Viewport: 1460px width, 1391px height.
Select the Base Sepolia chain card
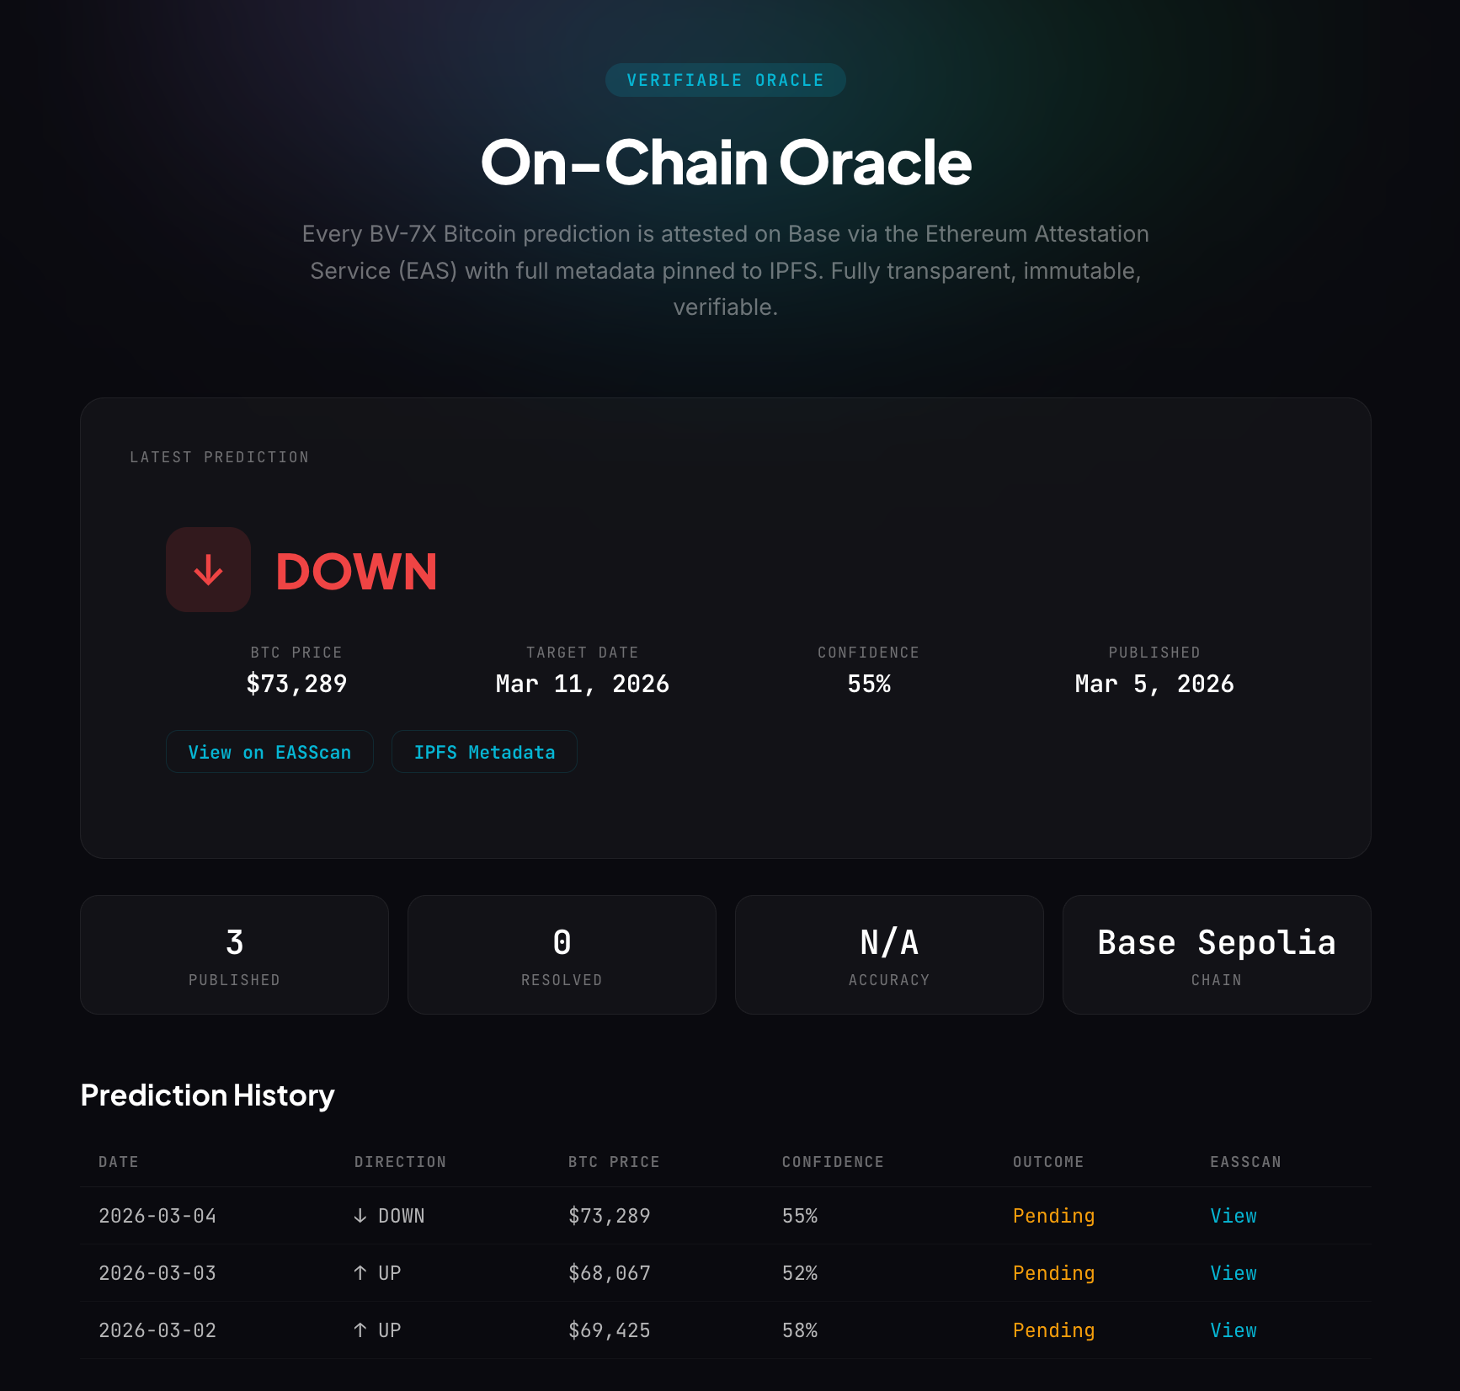tap(1216, 955)
